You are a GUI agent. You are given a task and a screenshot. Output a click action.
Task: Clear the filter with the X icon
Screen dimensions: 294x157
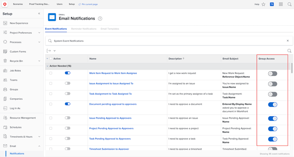pyautogui.click(x=288, y=41)
